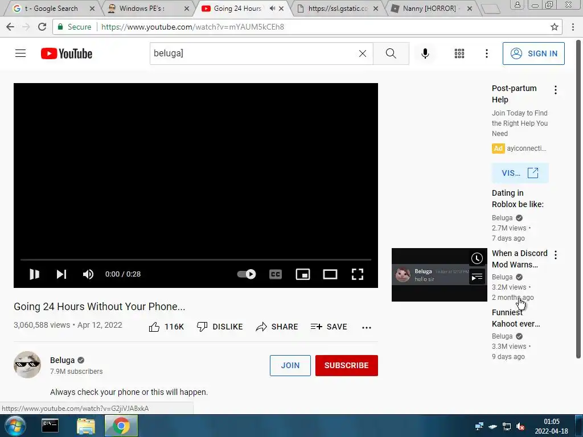This screenshot has width=583, height=437.
Task: Open the Beluga channel avatar
Action: point(27,365)
